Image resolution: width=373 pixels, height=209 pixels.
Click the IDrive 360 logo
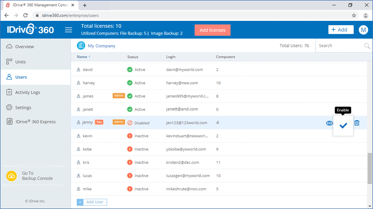point(30,29)
